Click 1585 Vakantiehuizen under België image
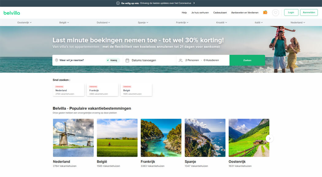 tap(109, 166)
